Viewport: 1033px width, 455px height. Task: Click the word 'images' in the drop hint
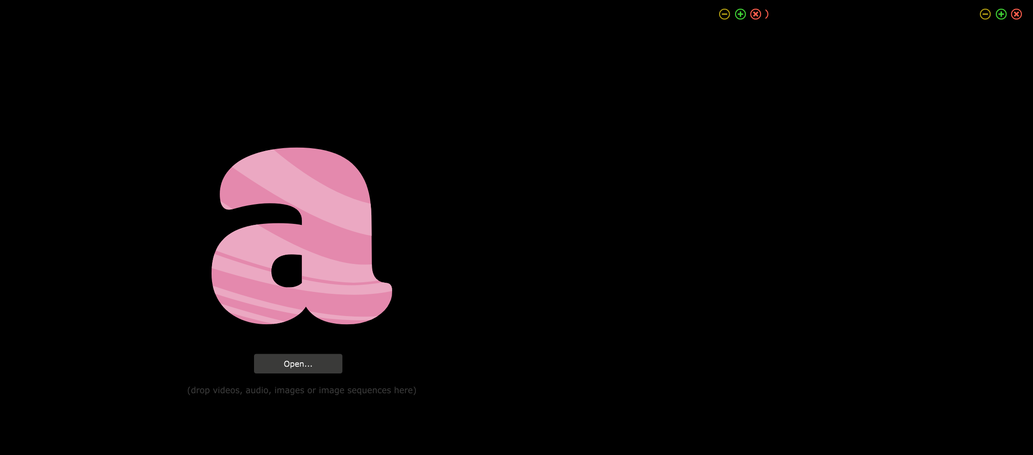tap(289, 390)
